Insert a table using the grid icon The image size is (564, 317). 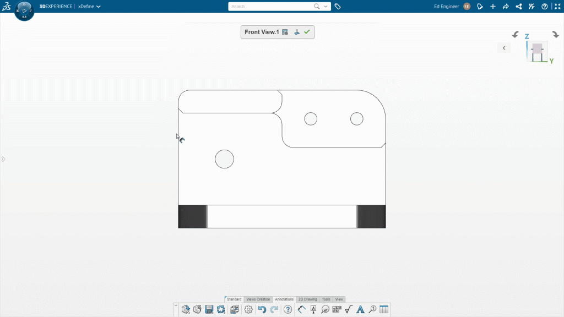coord(384,309)
